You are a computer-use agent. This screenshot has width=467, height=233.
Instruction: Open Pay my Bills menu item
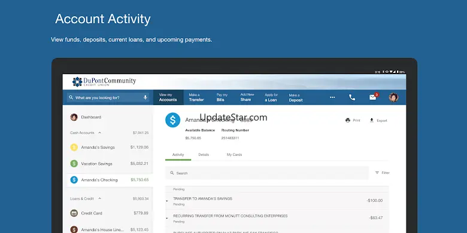(222, 97)
